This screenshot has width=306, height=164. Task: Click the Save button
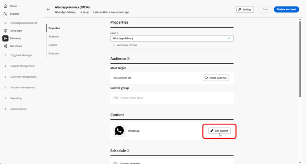click(265, 9)
